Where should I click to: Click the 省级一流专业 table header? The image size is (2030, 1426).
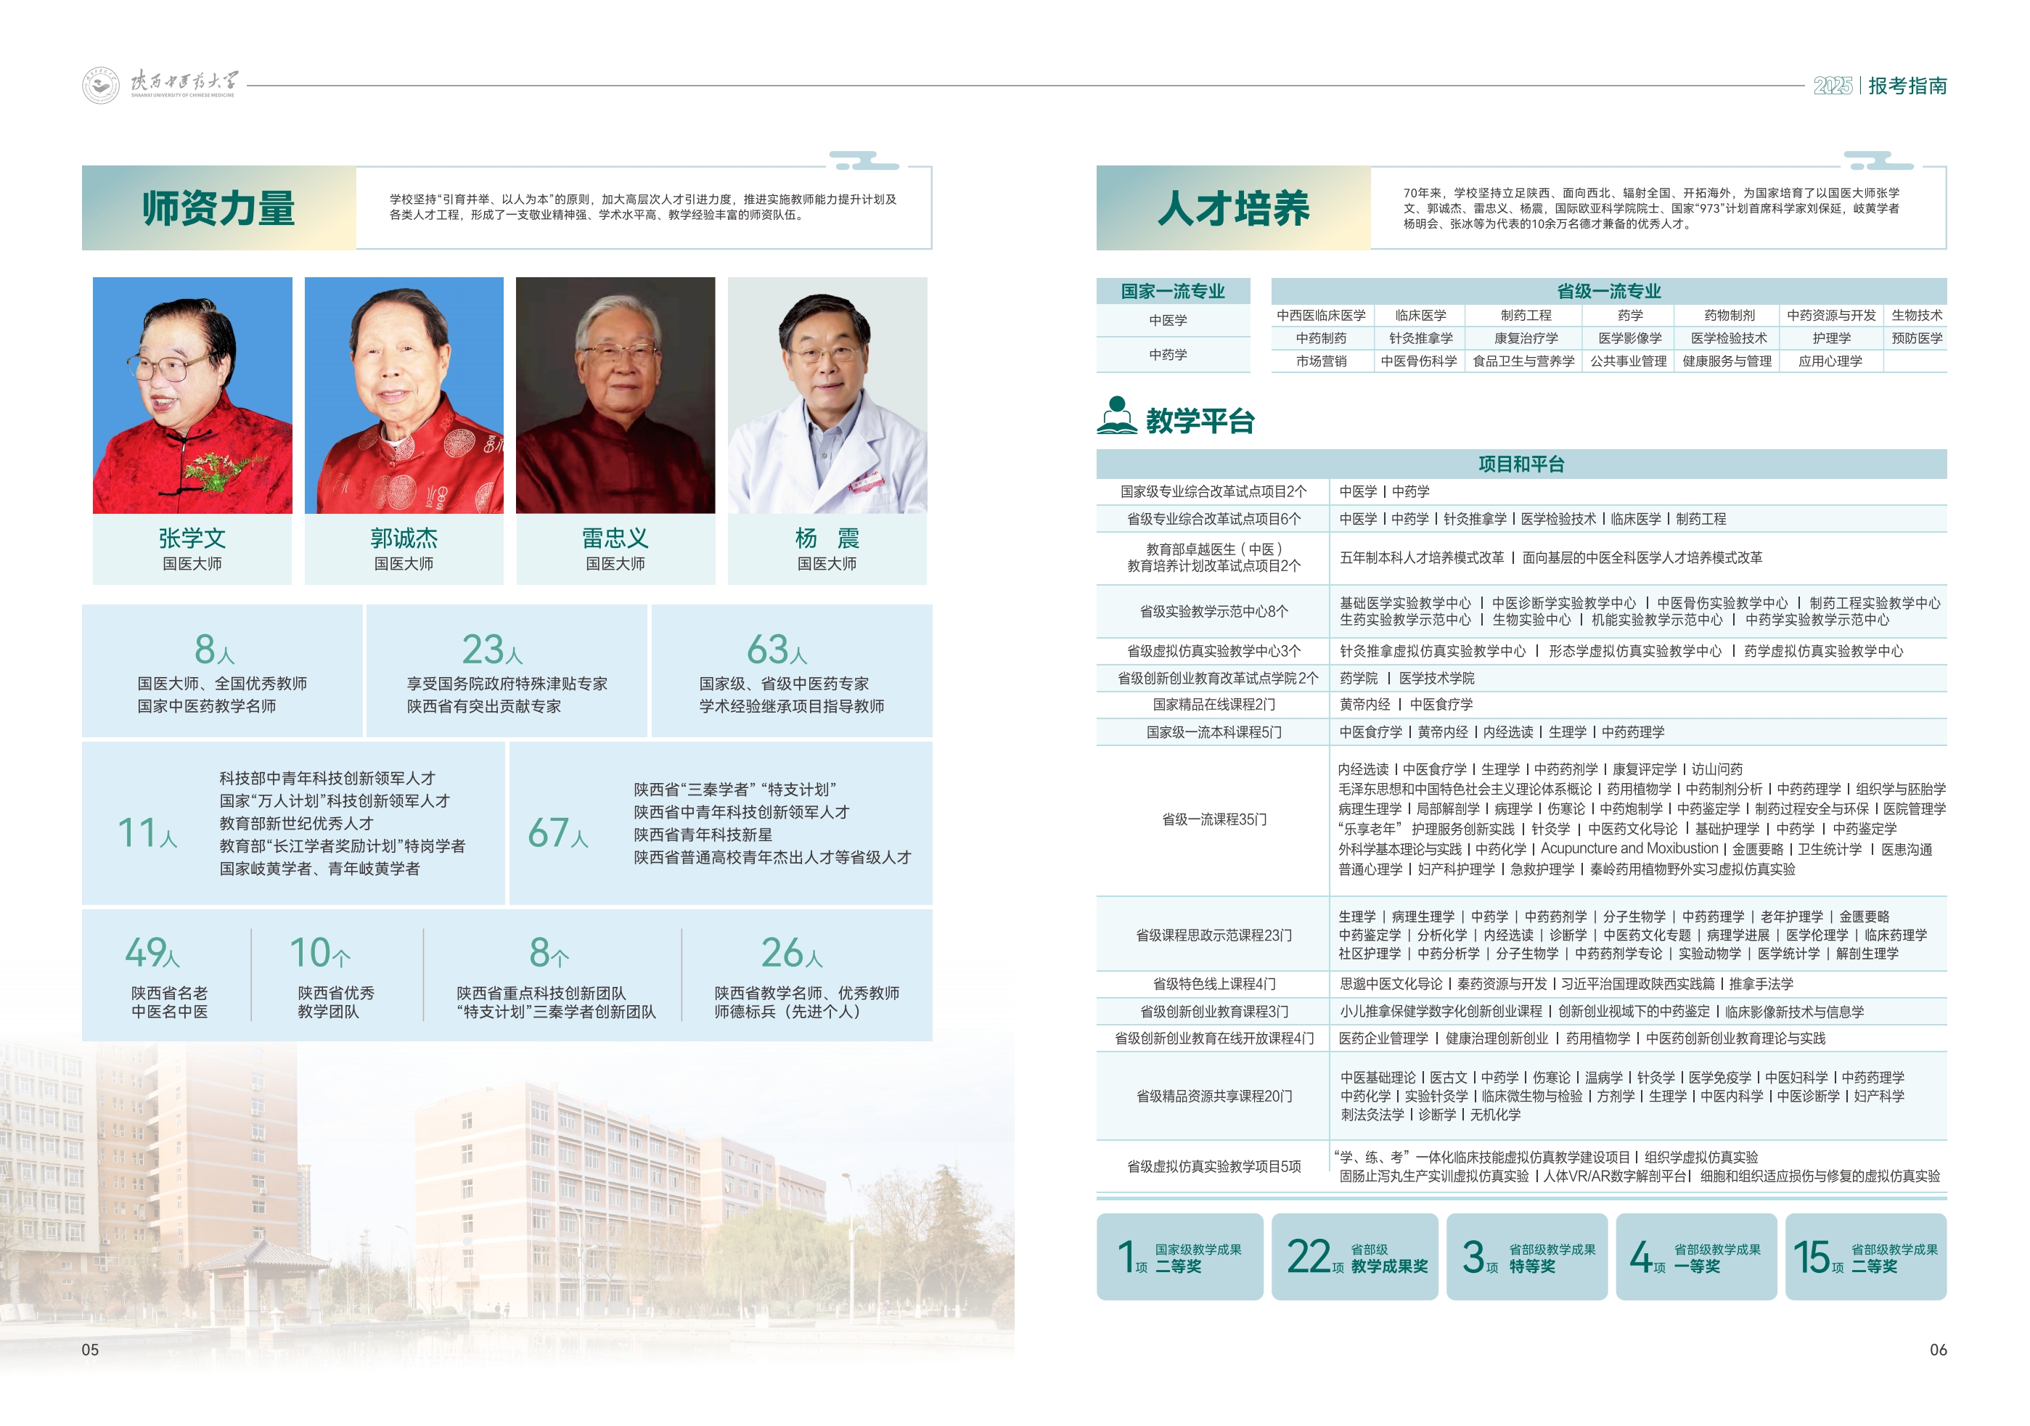(x=1608, y=291)
